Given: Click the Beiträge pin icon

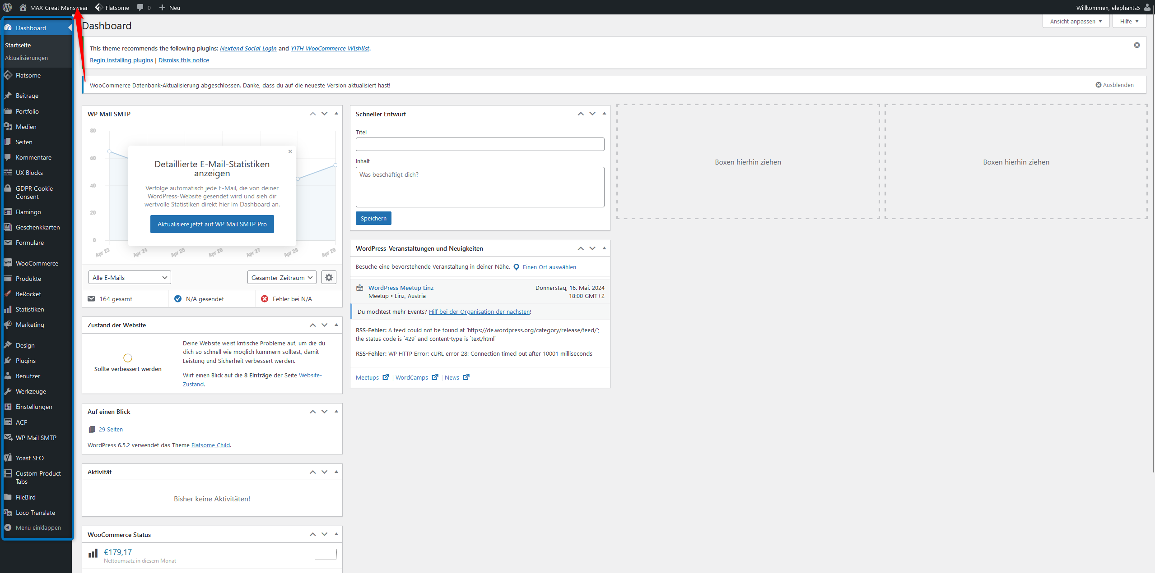Looking at the screenshot, I should (8, 96).
